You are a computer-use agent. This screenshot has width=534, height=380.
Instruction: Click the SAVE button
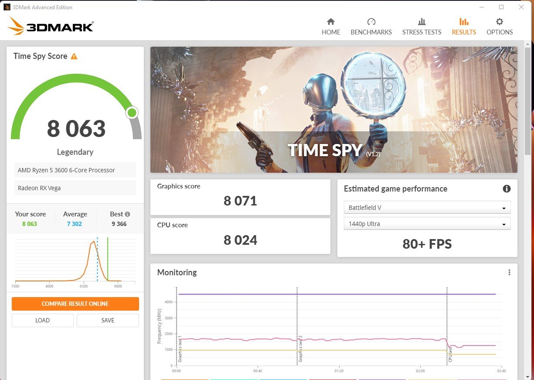(x=108, y=320)
